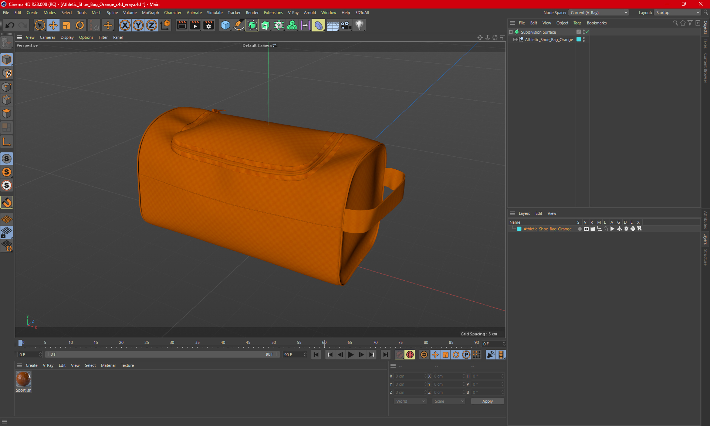Toggle Subdivision Surface enable checkmark

click(x=587, y=32)
